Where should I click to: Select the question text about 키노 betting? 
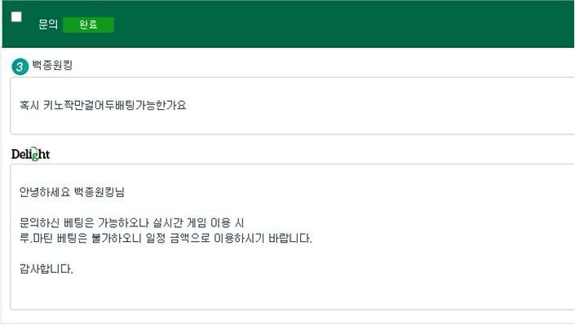point(103,106)
